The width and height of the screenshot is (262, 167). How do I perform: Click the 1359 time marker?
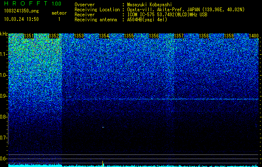(229, 36)
